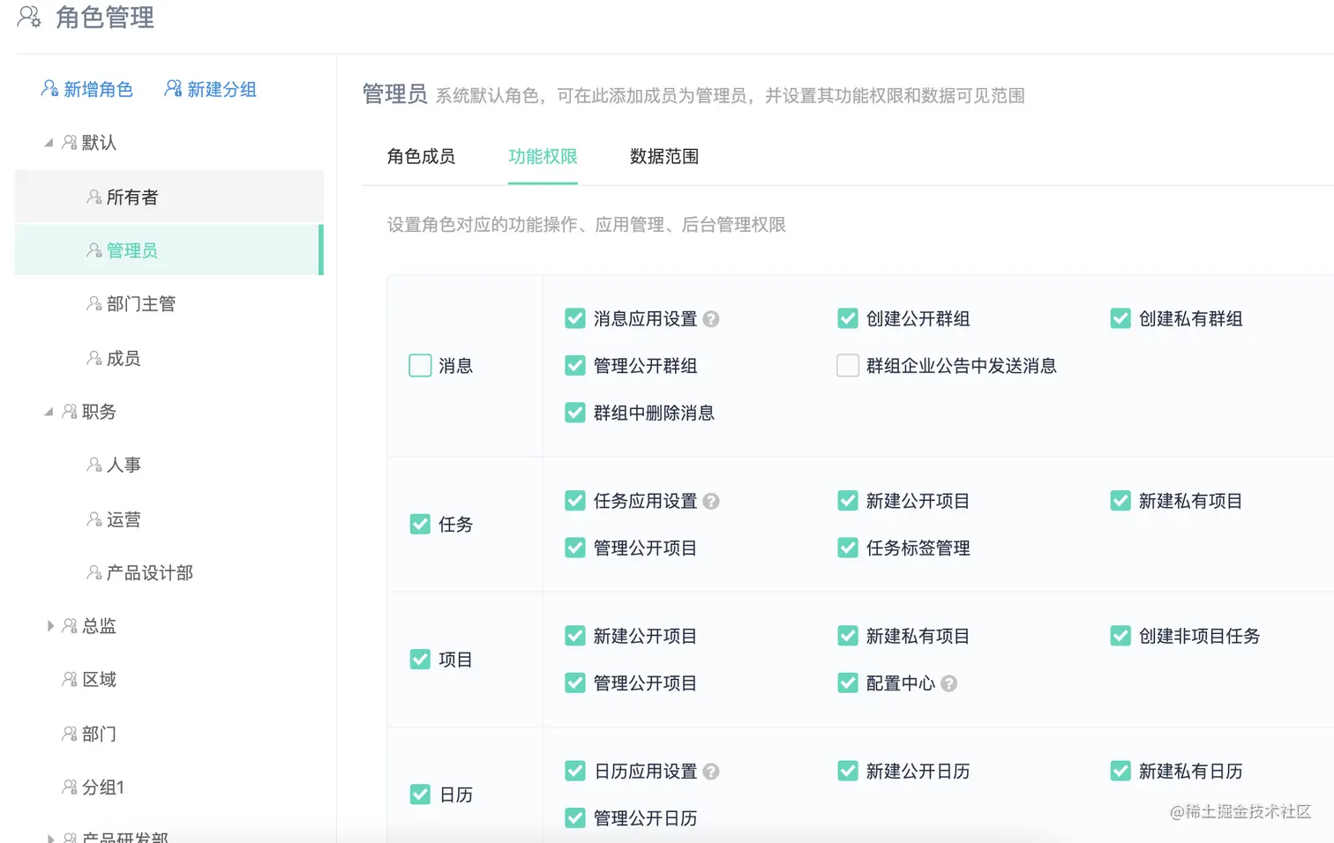Check the 消息 category checkbox

coord(420,366)
